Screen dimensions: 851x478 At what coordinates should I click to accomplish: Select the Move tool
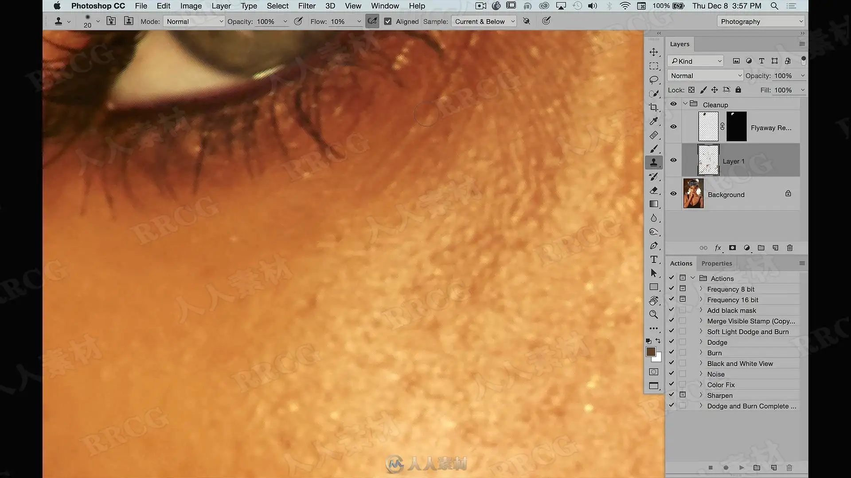point(654,52)
